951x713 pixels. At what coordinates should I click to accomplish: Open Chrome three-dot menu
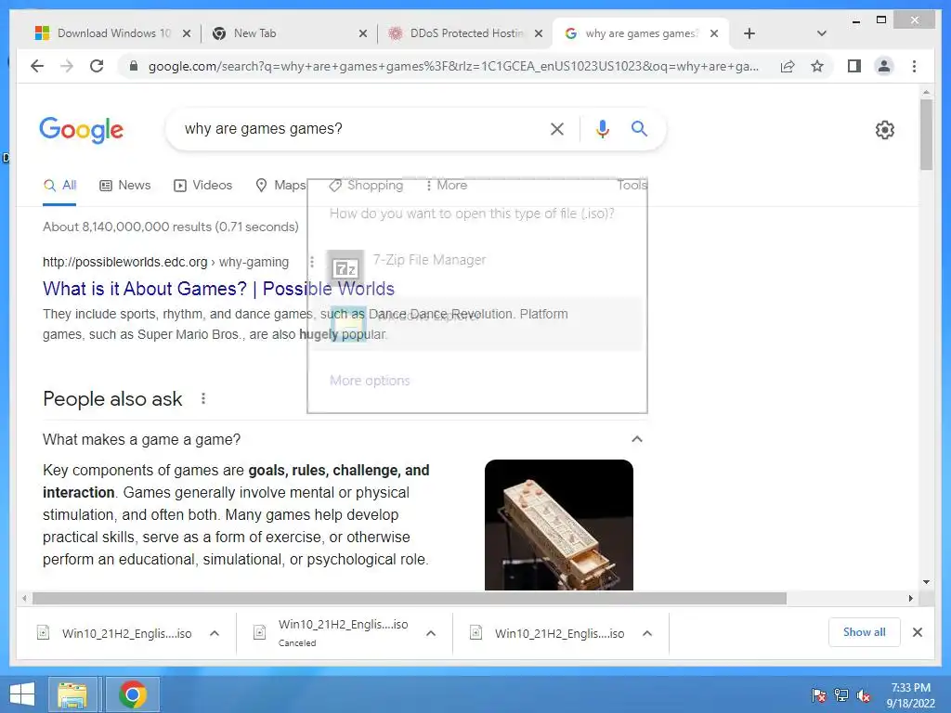(x=914, y=66)
